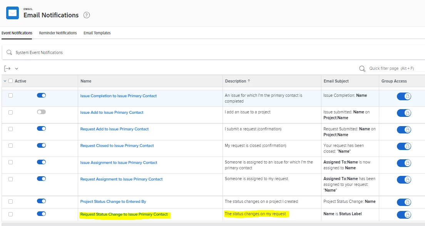425x226 pixels.
Task: Check the Request Assignment row checkbox
Action: click(x=10, y=179)
